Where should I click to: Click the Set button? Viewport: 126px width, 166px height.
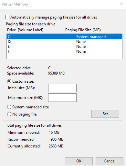point(105,114)
